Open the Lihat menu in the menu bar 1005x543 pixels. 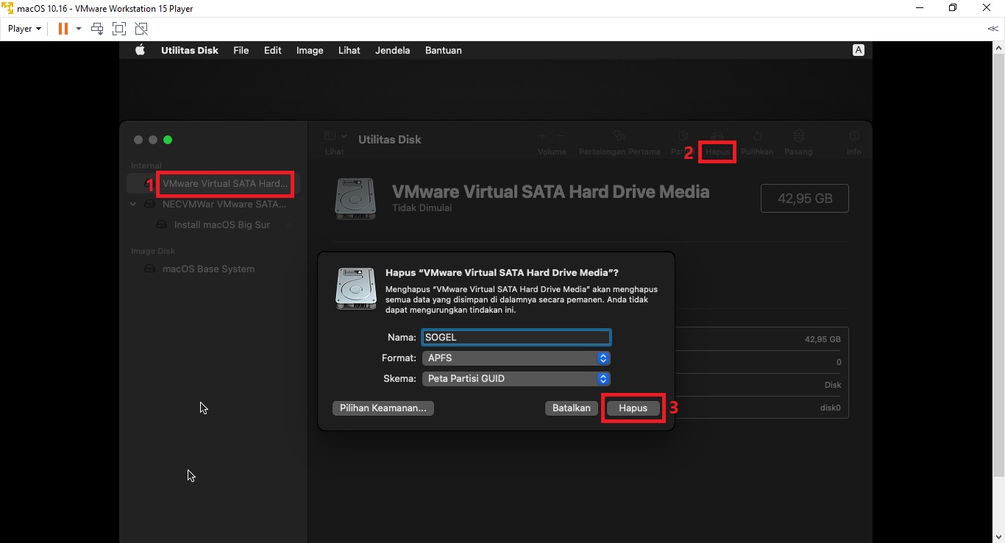tap(349, 50)
